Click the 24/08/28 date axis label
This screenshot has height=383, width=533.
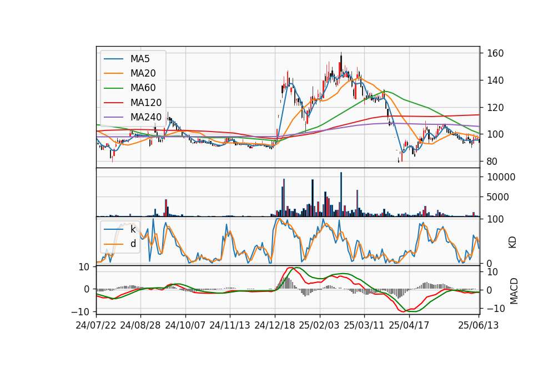[140, 325]
